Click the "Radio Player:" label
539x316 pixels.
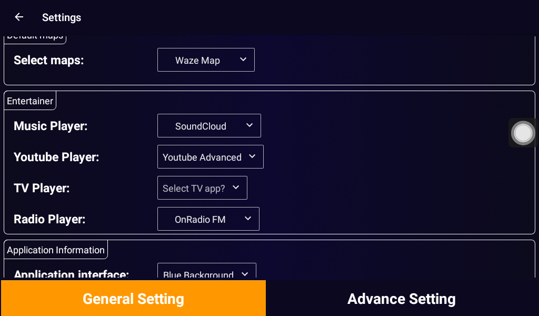[x=49, y=219]
